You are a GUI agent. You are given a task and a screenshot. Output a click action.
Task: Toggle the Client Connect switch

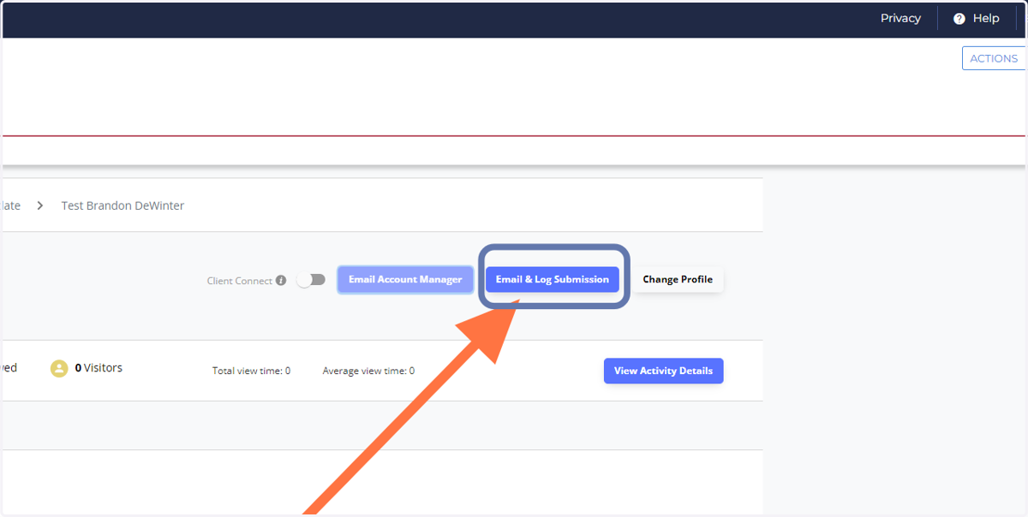click(x=311, y=280)
